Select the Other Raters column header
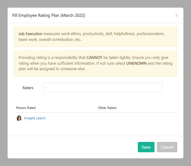 (x=107, y=108)
